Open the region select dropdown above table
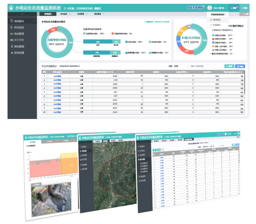The height and width of the screenshot is (224, 256). (180, 66)
